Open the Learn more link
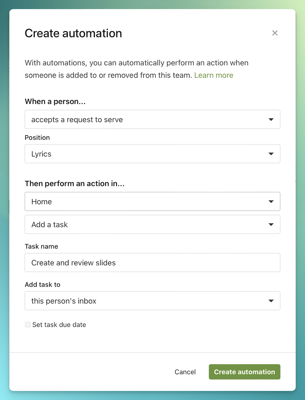Image resolution: width=305 pixels, height=400 pixels. (x=213, y=75)
